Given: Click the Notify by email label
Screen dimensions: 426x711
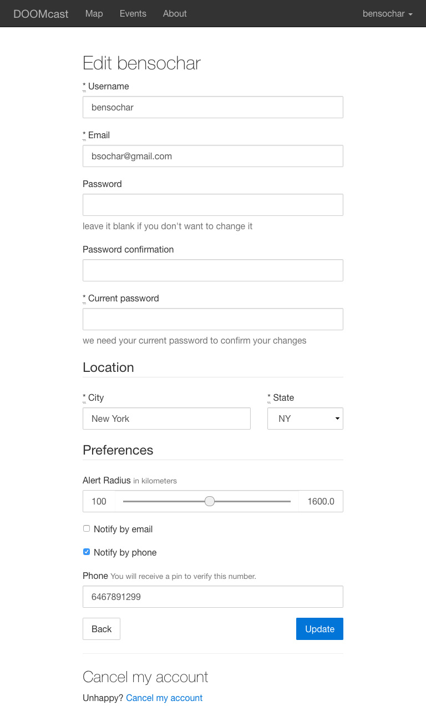Looking at the screenshot, I should (123, 529).
